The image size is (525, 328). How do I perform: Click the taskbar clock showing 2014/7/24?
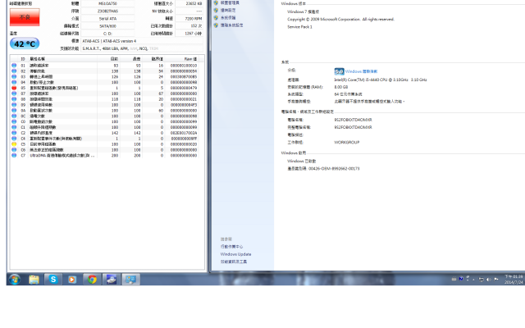pos(514,280)
